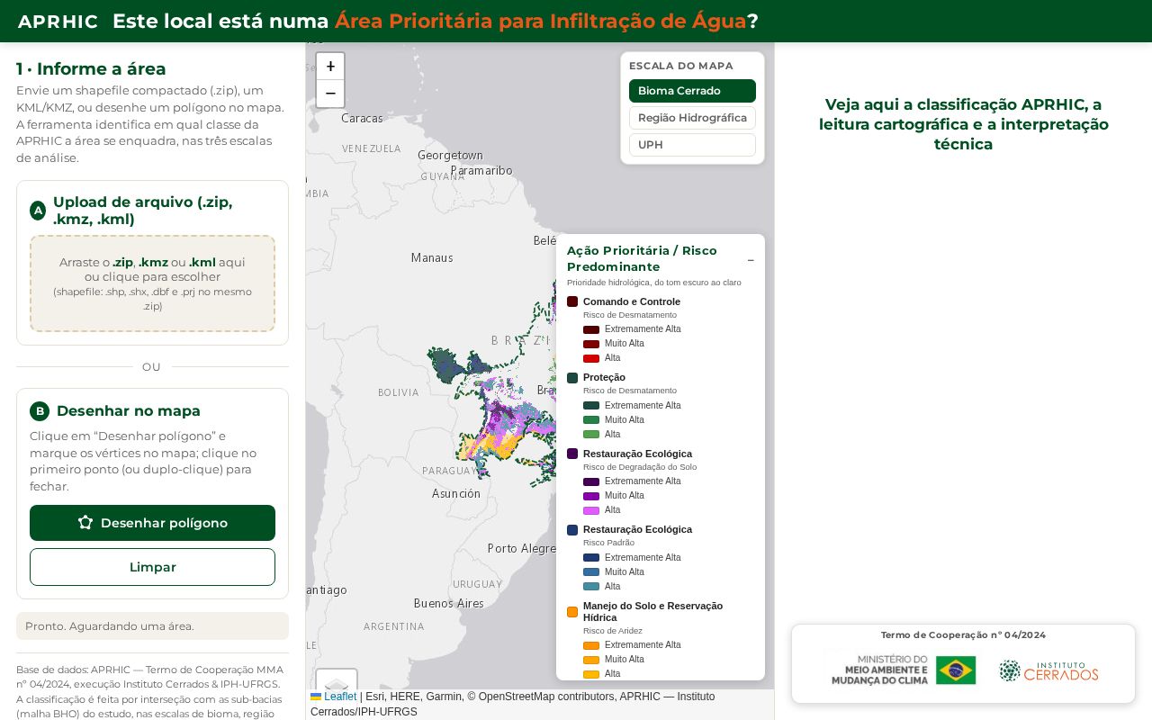Click the magenta Alta soil degradation swatch
Screen dimensions: 1152x720
tap(591, 510)
